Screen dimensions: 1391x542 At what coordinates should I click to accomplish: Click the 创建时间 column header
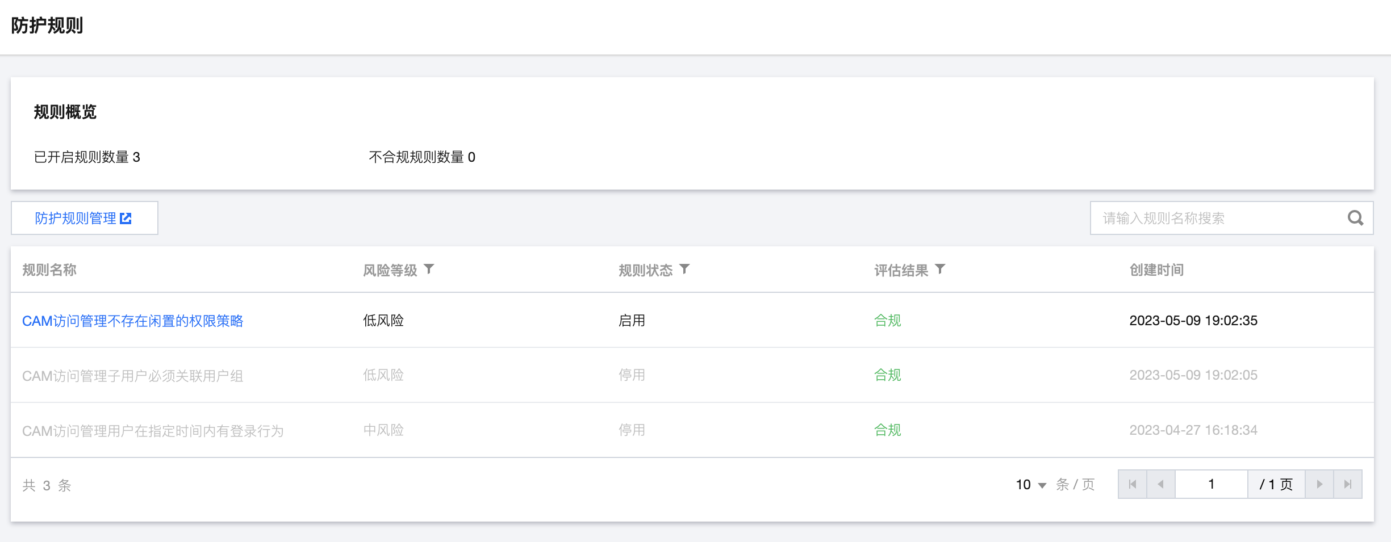1156,270
